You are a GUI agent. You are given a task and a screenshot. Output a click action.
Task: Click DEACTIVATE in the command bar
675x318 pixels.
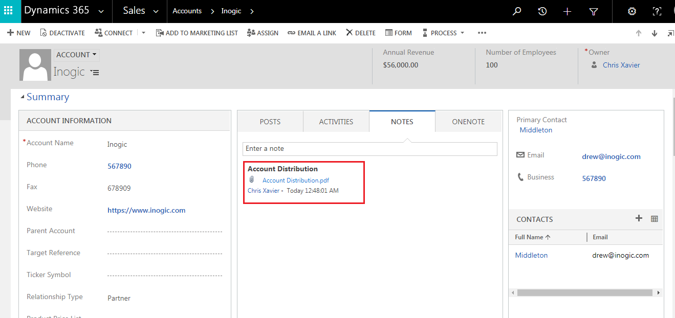tap(62, 33)
